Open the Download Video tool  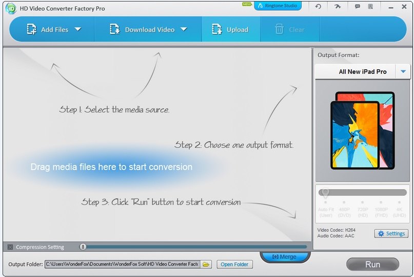142,30
